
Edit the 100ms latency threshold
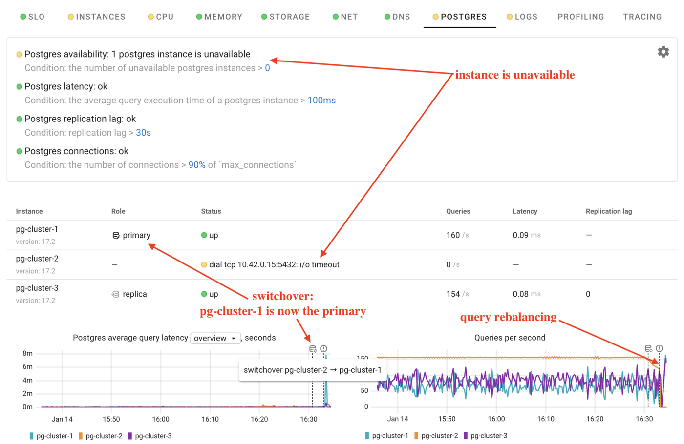(x=321, y=100)
